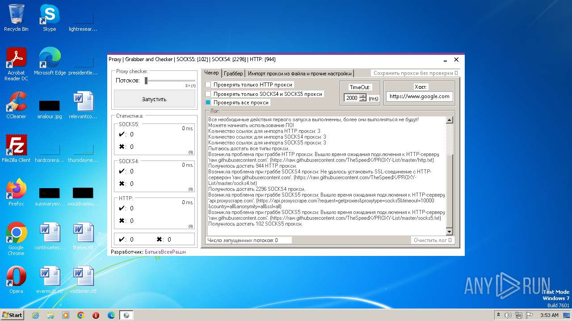The height and width of the screenshot is (321, 572).
Task: Select the analour.jpg desktop file
Action: (49, 110)
